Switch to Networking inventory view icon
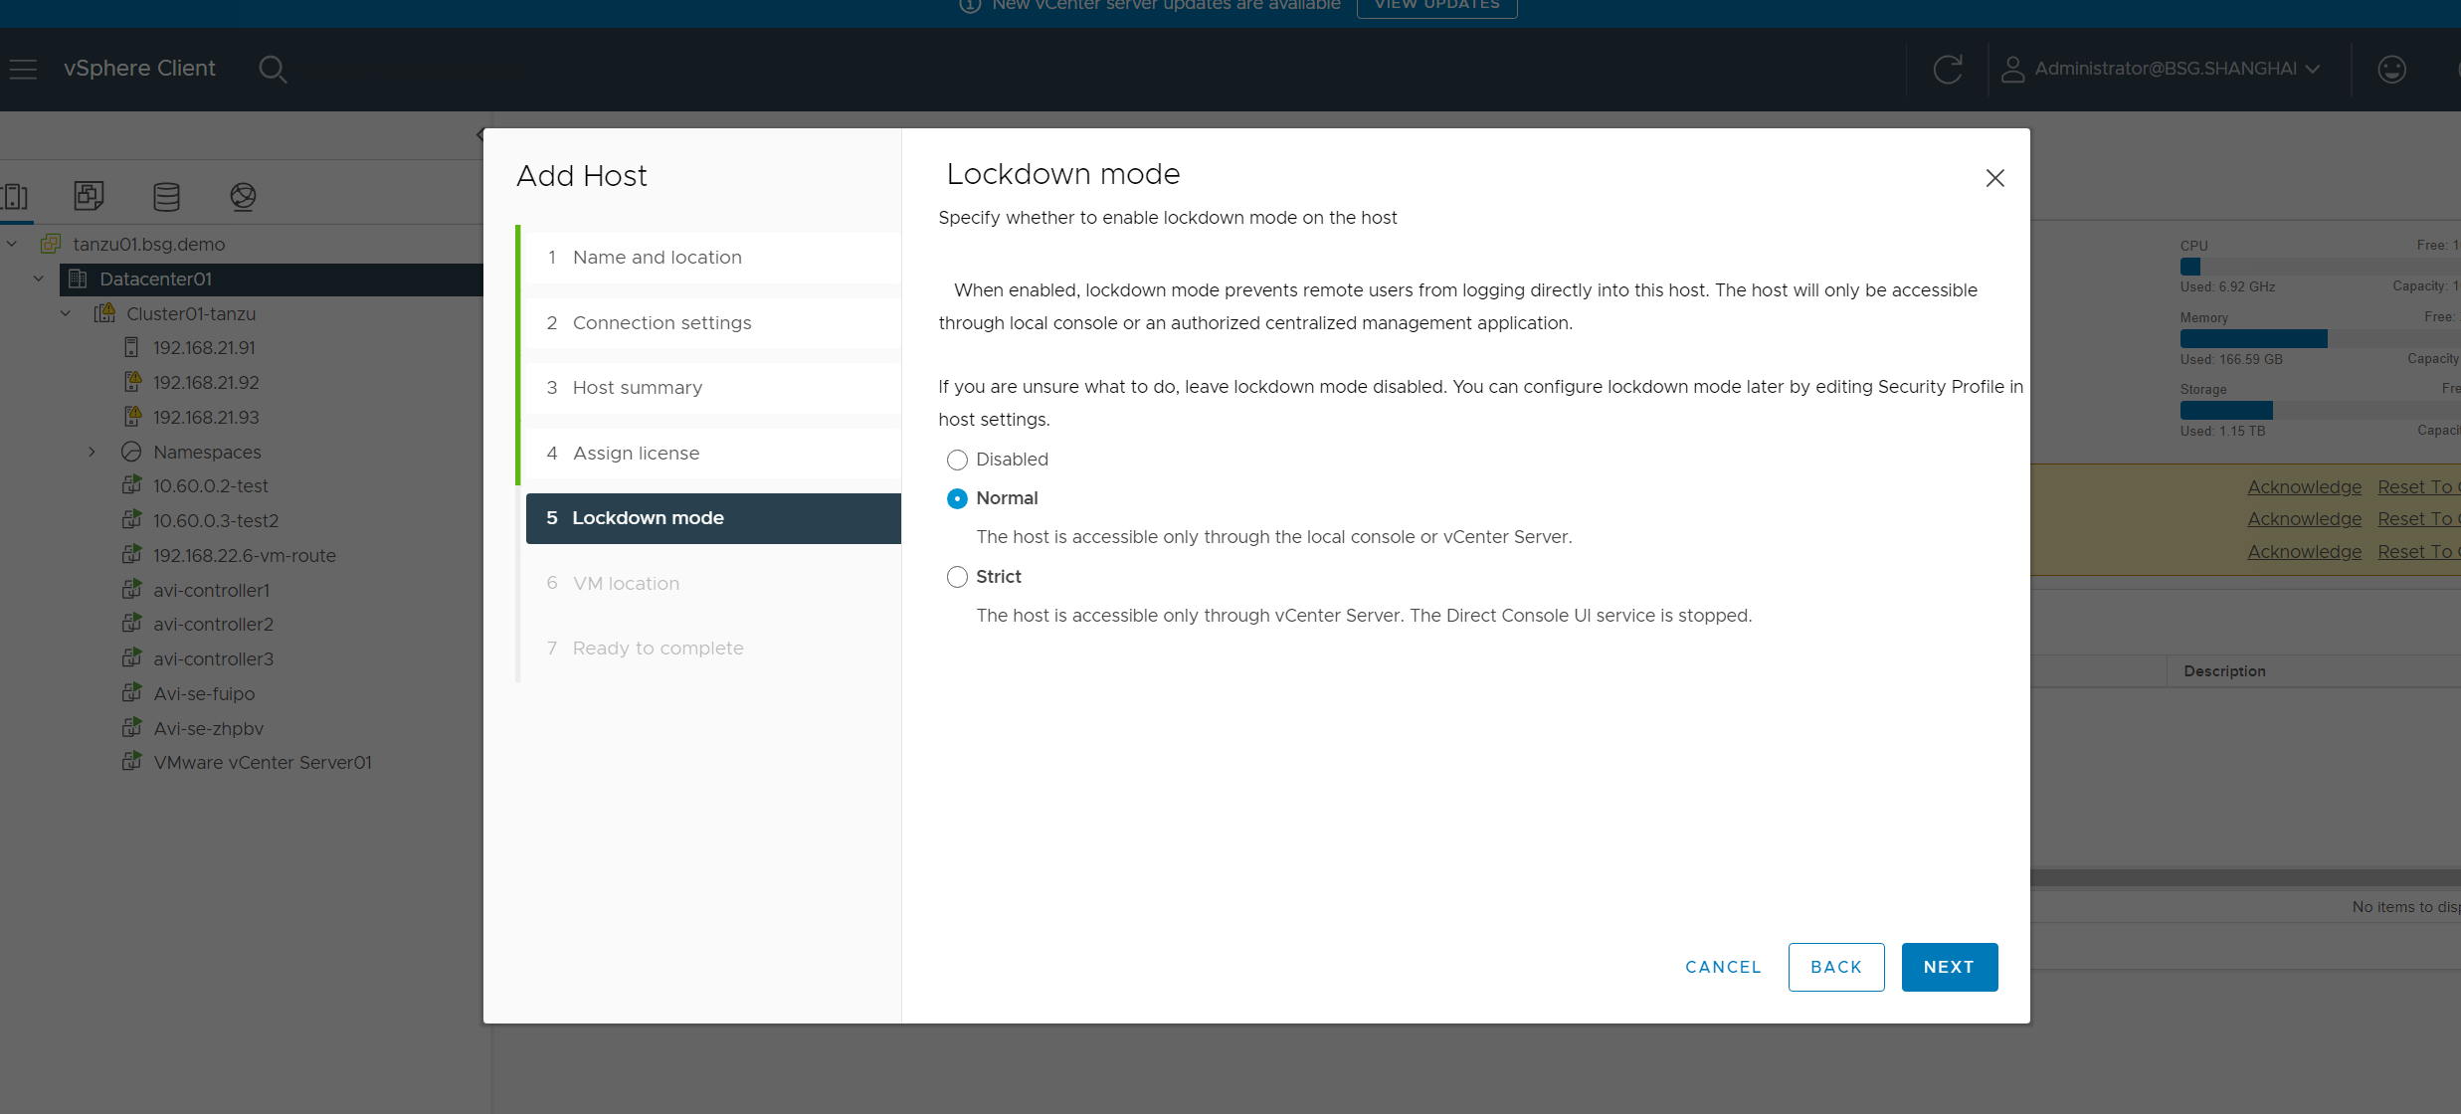Viewport: 2461px width, 1114px height. [243, 196]
